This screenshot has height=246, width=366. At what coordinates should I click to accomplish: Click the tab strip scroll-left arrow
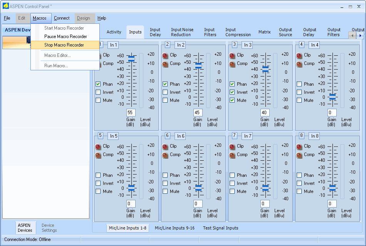click(x=352, y=35)
